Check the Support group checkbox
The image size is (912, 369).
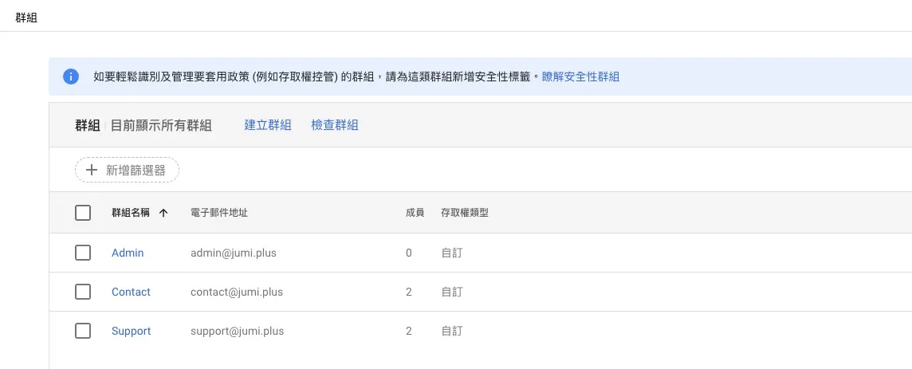click(x=83, y=331)
